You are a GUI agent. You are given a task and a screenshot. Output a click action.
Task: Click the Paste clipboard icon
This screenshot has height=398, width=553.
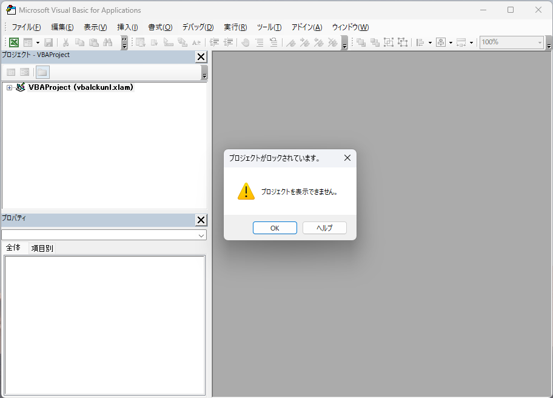click(x=93, y=42)
